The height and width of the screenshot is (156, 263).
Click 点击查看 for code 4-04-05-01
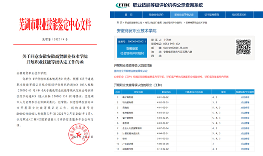pos(245,133)
